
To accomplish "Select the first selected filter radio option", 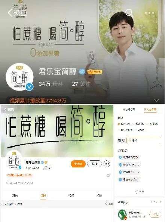I will 119,124.
